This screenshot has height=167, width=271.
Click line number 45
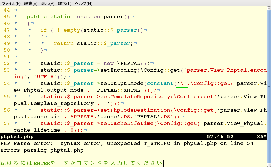click(7, 17)
